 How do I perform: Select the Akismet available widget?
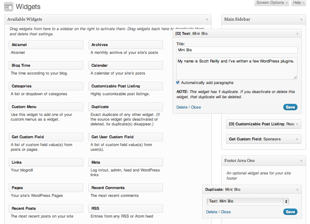pos(46,45)
